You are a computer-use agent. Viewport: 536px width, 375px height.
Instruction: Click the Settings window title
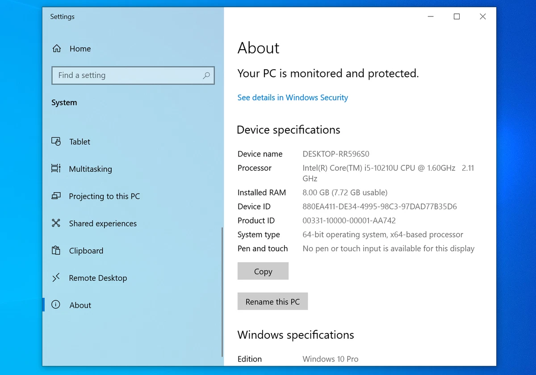pos(62,17)
